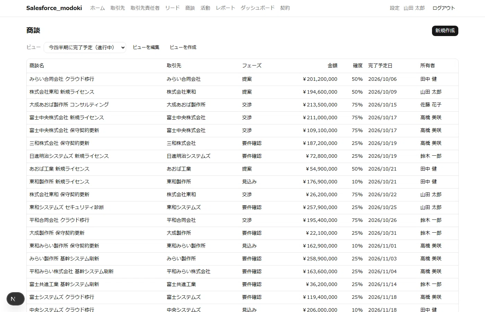This screenshot has height=312, width=485.
Task: Open 設定 in the header
Action: pyautogui.click(x=395, y=8)
